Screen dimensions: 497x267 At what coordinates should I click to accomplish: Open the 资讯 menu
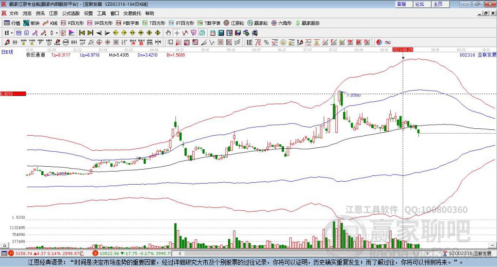[40, 13]
